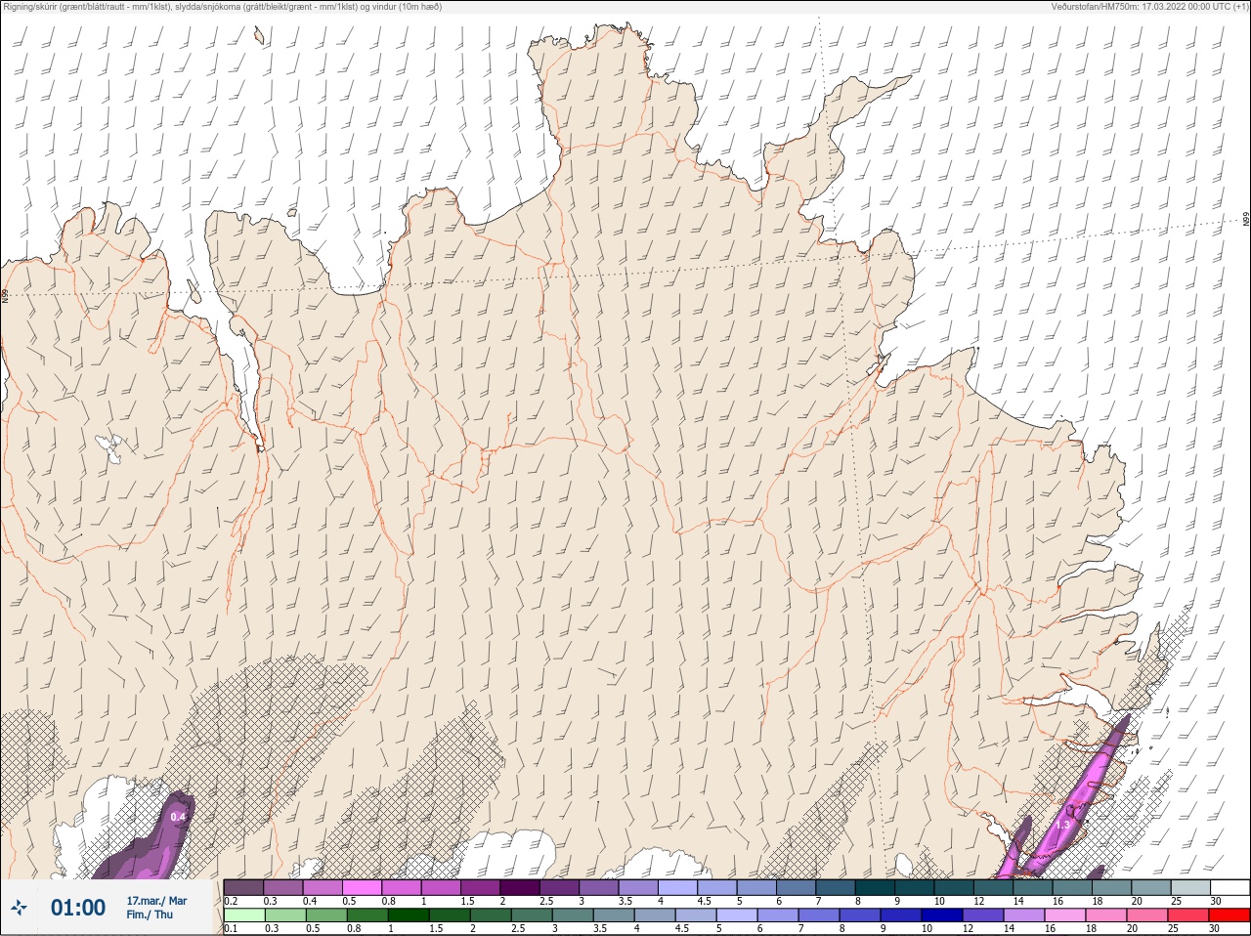Viewport: 1251px width, 936px height.
Task: Select lower legend swatch between 0.1 and 0.3
Action: click(x=243, y=915)
